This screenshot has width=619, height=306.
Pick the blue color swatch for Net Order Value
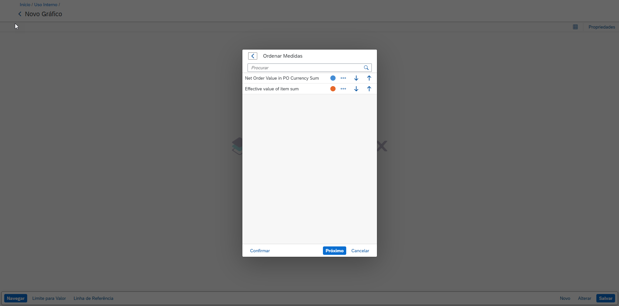(x=333, y=78)
